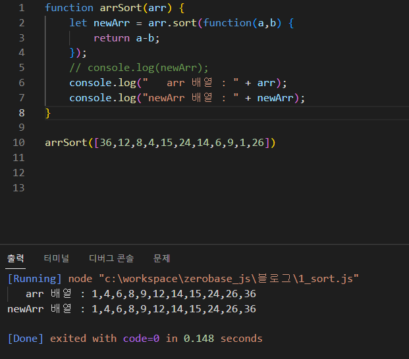The height and width of the screenshot is (359, 409).
Task: Open the 출력 output tab
Action: click(x=15, y=258)
